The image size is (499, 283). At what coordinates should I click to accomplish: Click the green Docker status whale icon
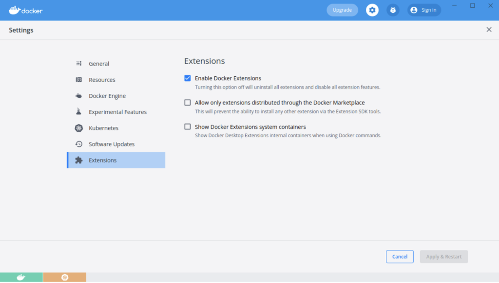pos(21,277)
